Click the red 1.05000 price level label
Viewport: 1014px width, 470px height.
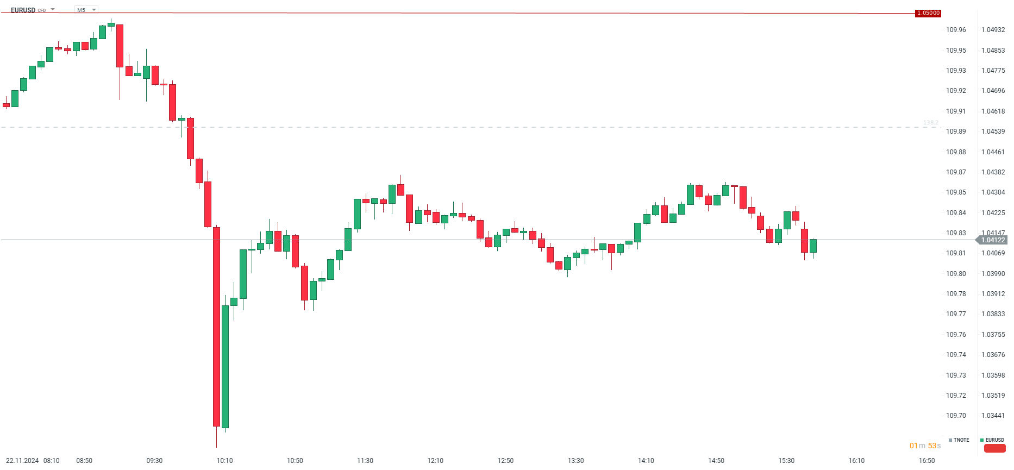pyautogui.click(x=928, y=13)
